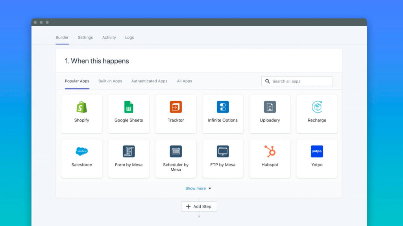The height and width of the screenshot is (226, 403).
Task: Focus the Search all apps field
Action: [x=297, y=81]
